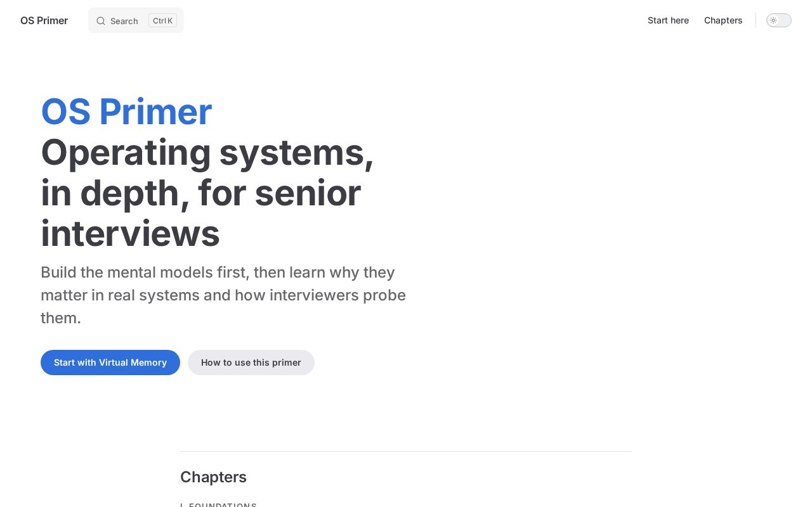Toggle the dark mode switch
The height and width of the screenshot is (507, 812).
click(778, 20)
